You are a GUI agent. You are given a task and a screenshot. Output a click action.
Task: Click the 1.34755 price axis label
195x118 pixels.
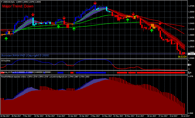tap(191, 18)
